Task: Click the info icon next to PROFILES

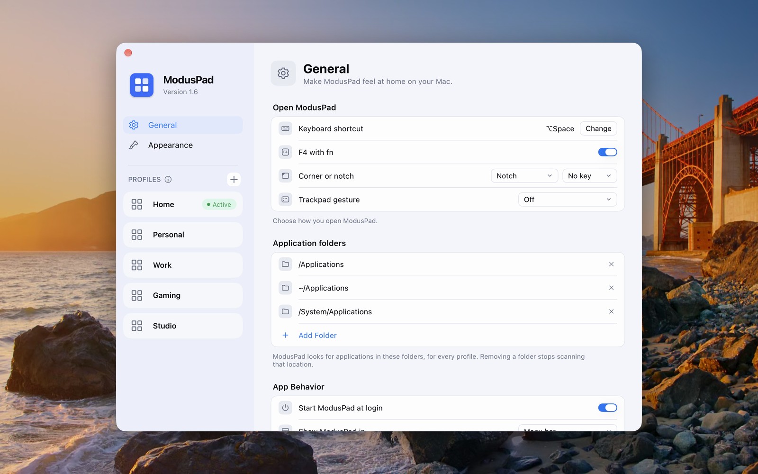Action: pyautogui.click(x=168, y=180)
